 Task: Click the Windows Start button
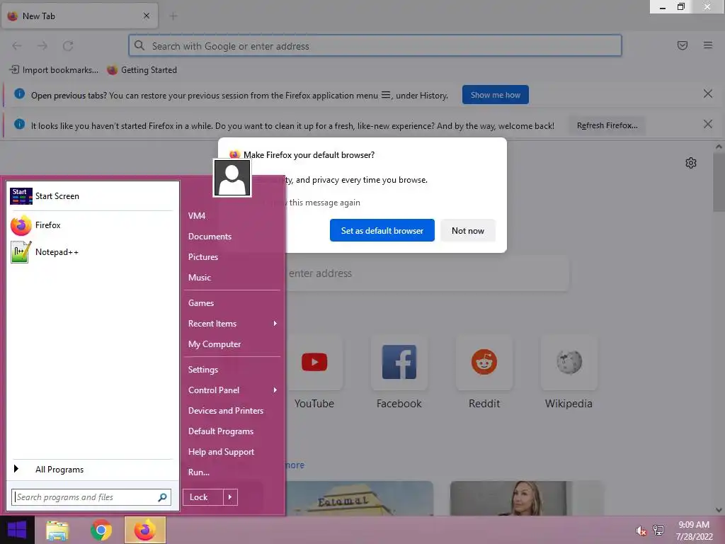click(x=17, y=530)
